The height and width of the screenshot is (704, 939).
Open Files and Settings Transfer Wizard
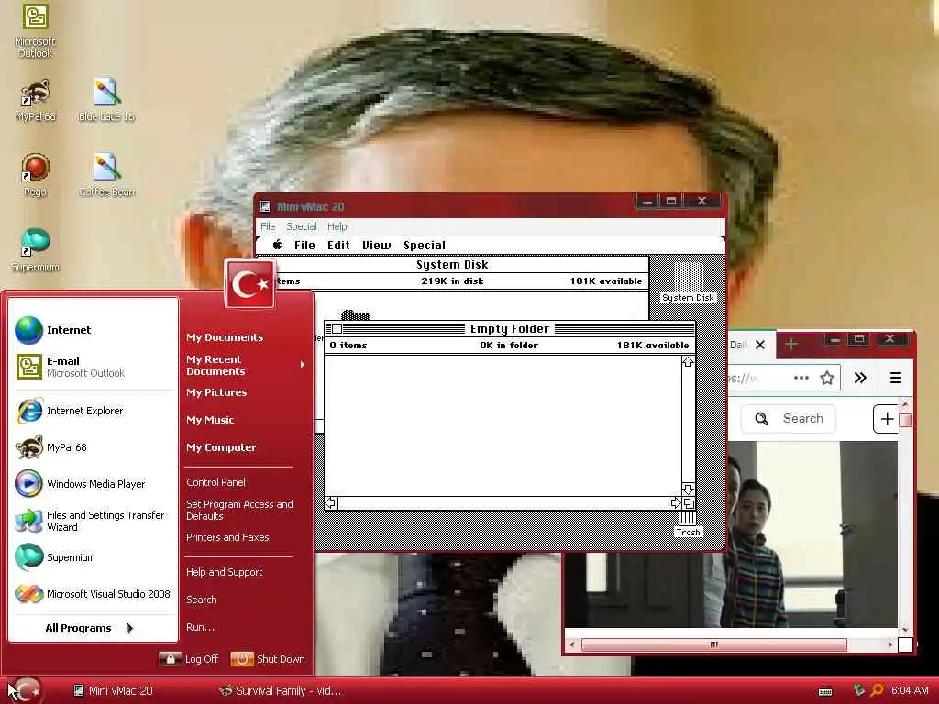94,521
